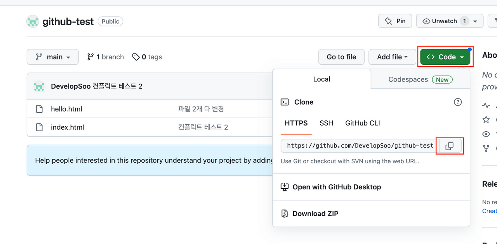
Task: Click the terminal icon beside Clone
Action: (x=285, y=102)
